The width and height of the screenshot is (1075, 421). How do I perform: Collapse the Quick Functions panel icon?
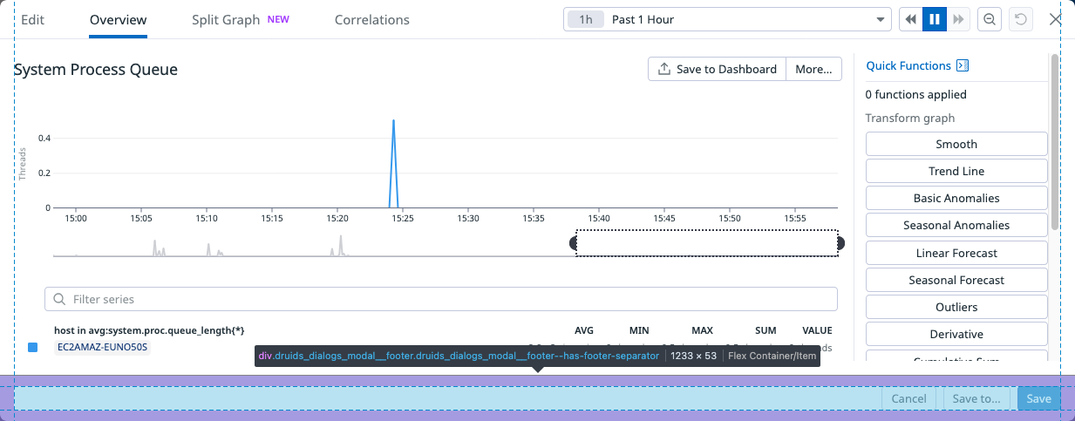963,65
